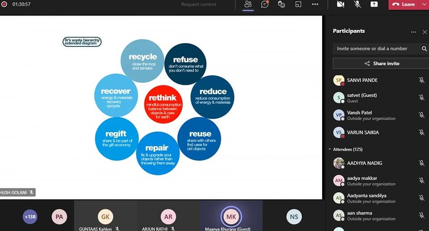Click the HUSH GOLANI presenter name tag
Screen dimensions: 429x231
17,193
